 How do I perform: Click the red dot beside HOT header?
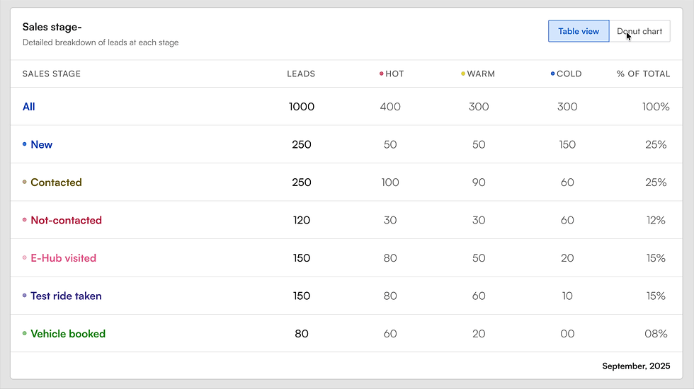point(381,74)
